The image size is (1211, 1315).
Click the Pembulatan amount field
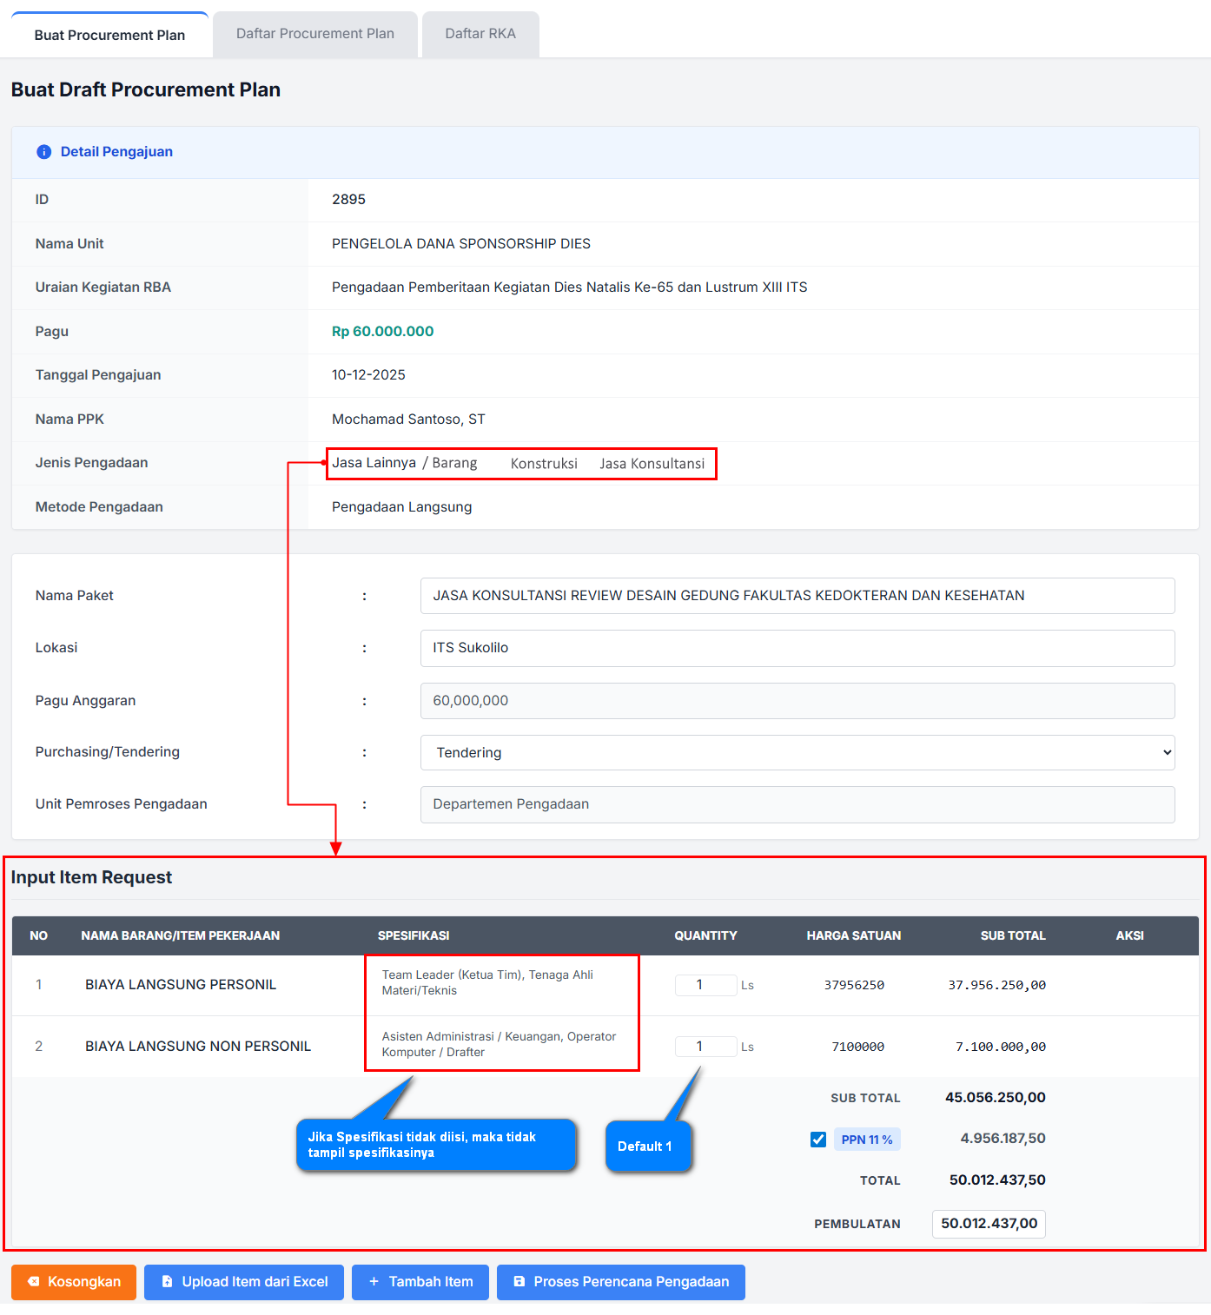click(988, 1224)
